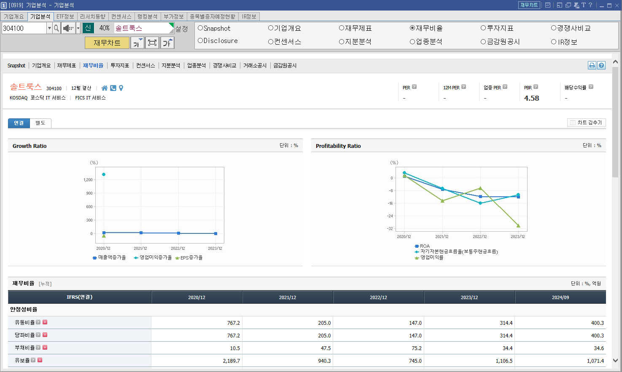Click the 부채비율 help question icon
This screenshot has width=622, height=372.
coord(38,348)
